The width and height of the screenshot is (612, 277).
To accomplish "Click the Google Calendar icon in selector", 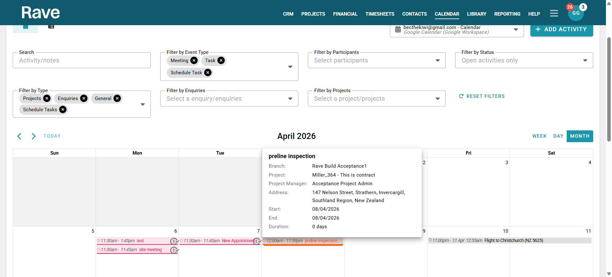I will click(x=398, y=29).
